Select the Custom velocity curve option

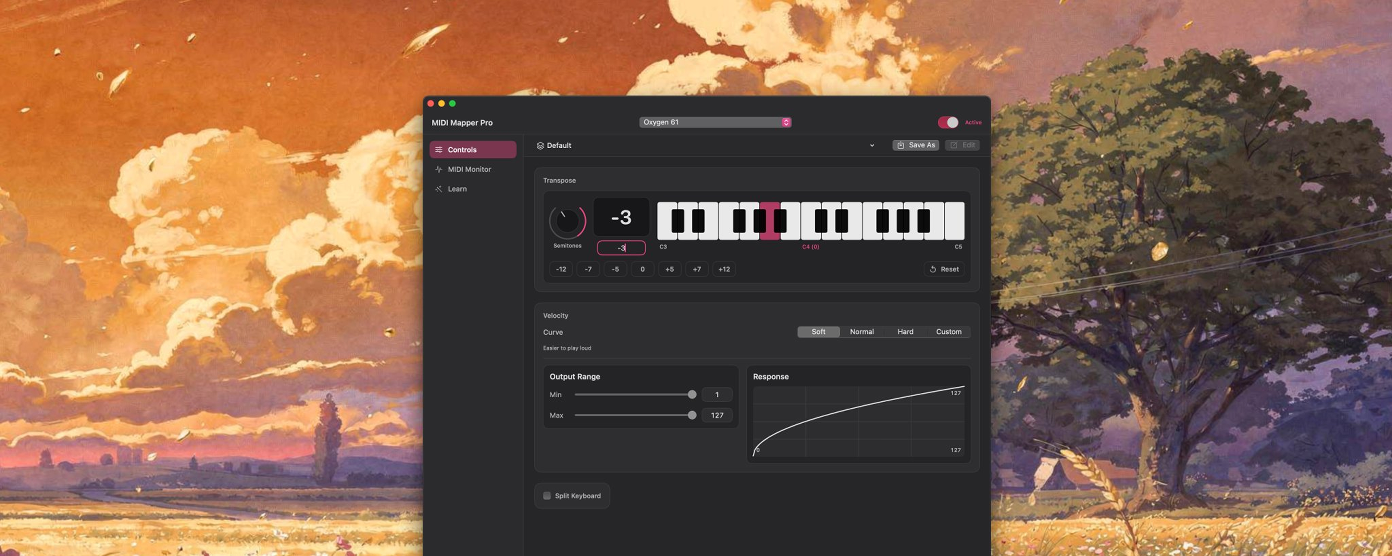949,331
